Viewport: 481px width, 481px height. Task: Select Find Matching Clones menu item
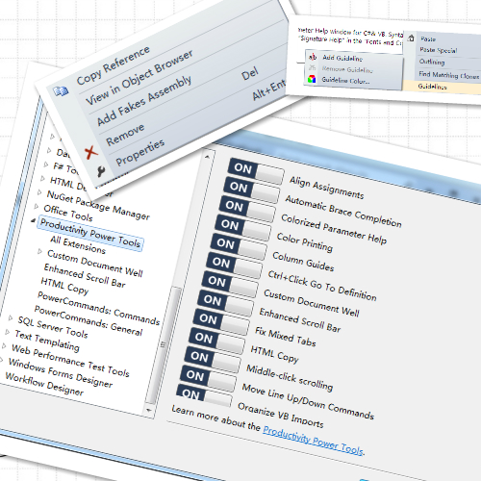point(449,75)
